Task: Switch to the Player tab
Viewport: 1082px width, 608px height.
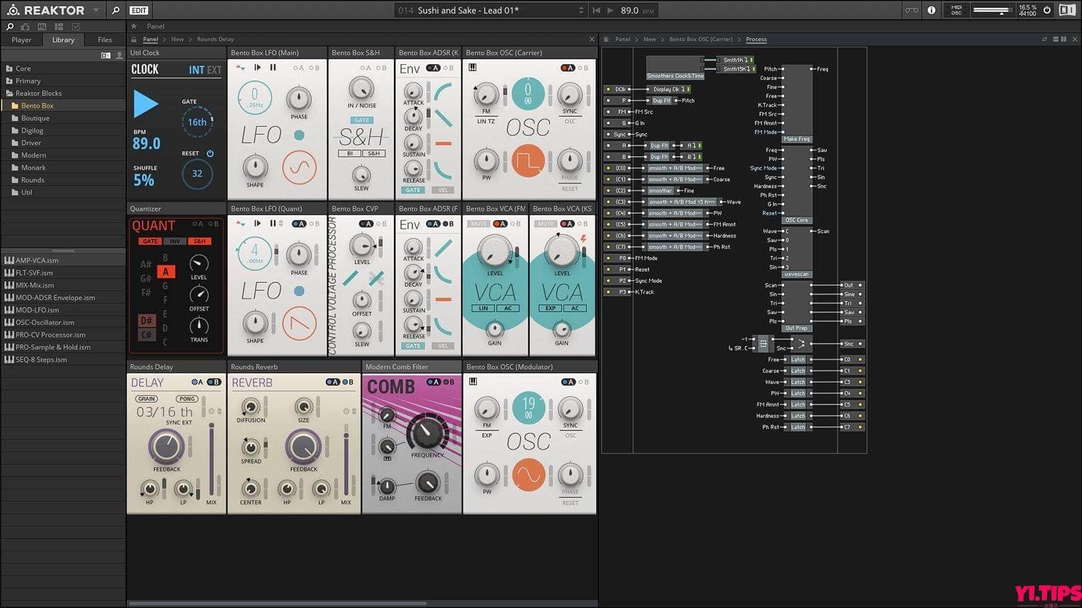Action: click(21, 39)
